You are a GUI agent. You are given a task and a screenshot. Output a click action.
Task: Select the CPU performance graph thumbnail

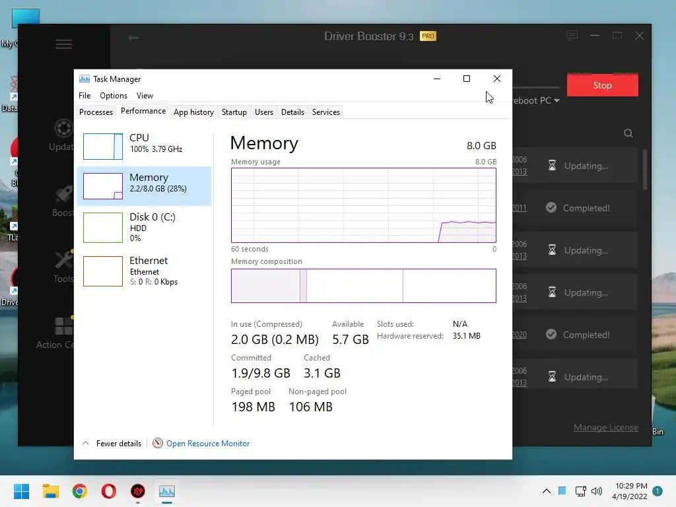coord(102,147)
